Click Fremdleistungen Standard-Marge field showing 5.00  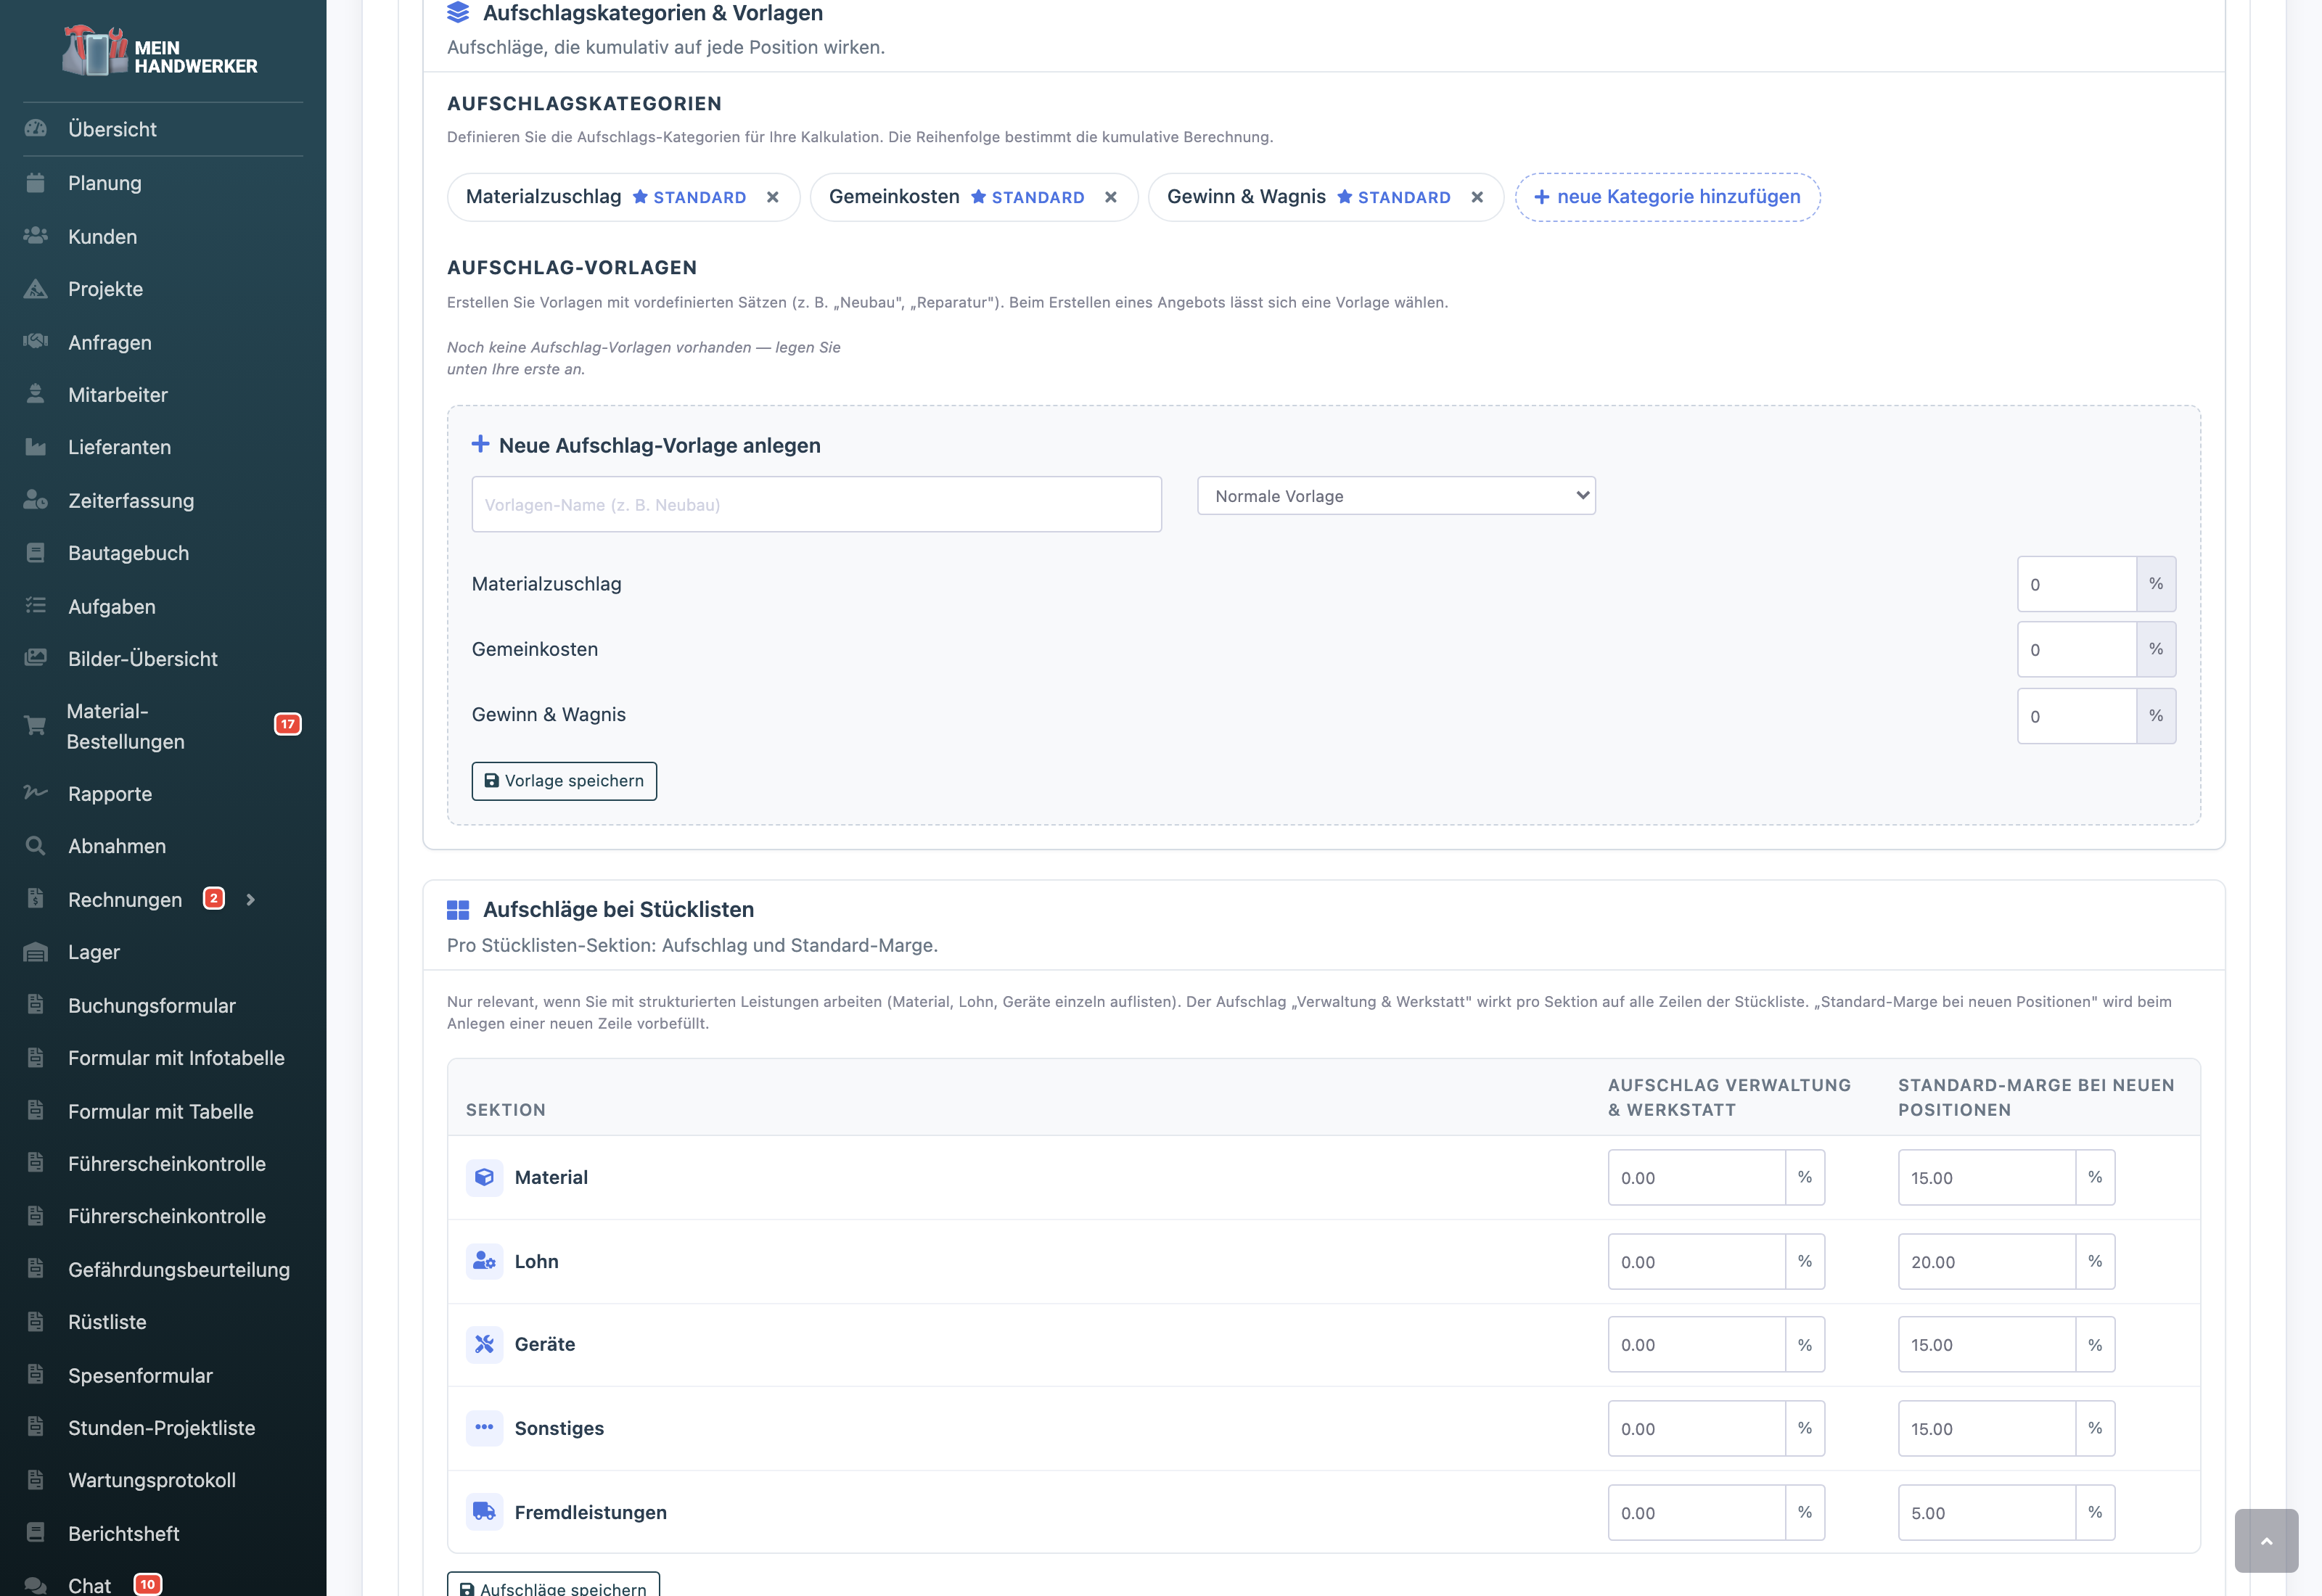click(1986, 1512)
